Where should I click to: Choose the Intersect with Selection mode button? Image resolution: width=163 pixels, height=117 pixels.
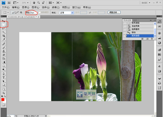(x=21, y=13)
